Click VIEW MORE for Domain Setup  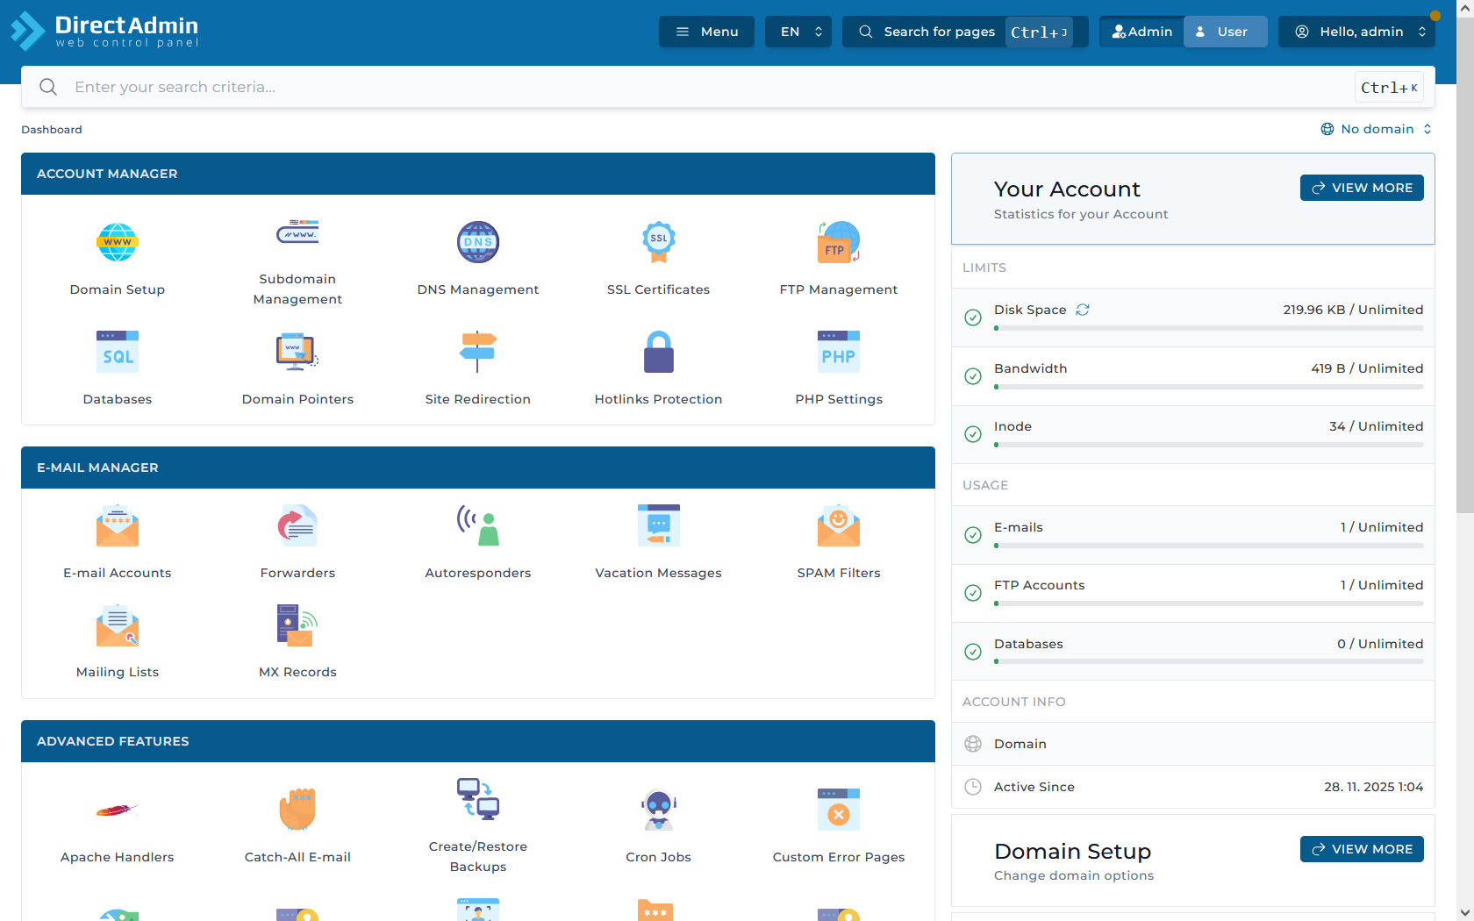1361,849
